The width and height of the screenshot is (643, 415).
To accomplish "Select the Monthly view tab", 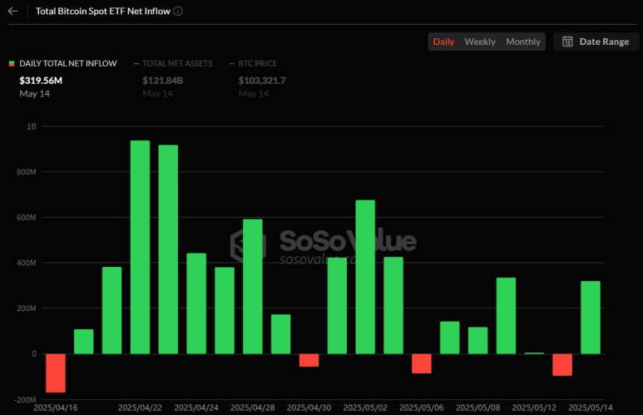I will (x=523, y=42).
